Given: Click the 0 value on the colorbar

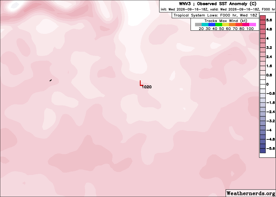Looking at the screenshot, I should coord(268,84).
